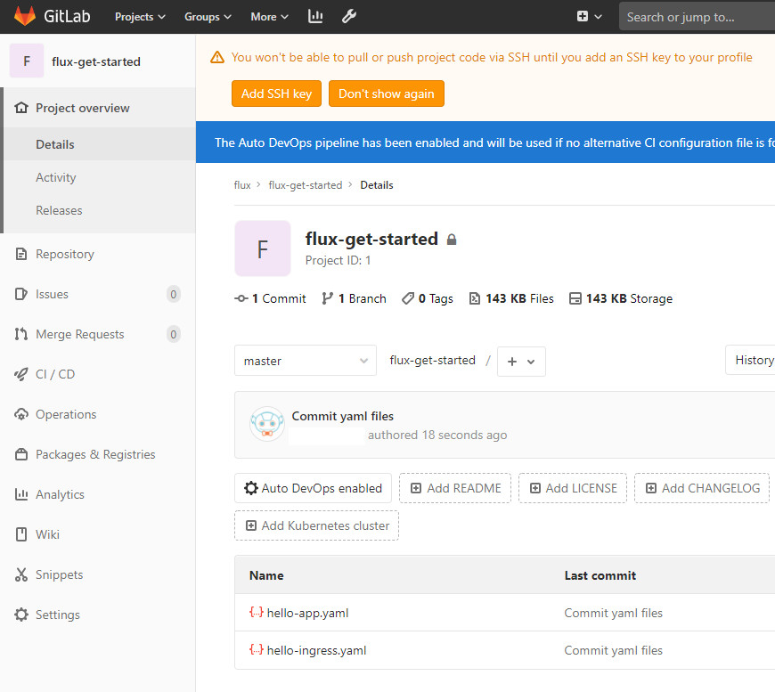Open the dropdown arrow next to new plus icon
Image resolution: width=775 pixels, height=692 pixels.
[x=598, y=16]
